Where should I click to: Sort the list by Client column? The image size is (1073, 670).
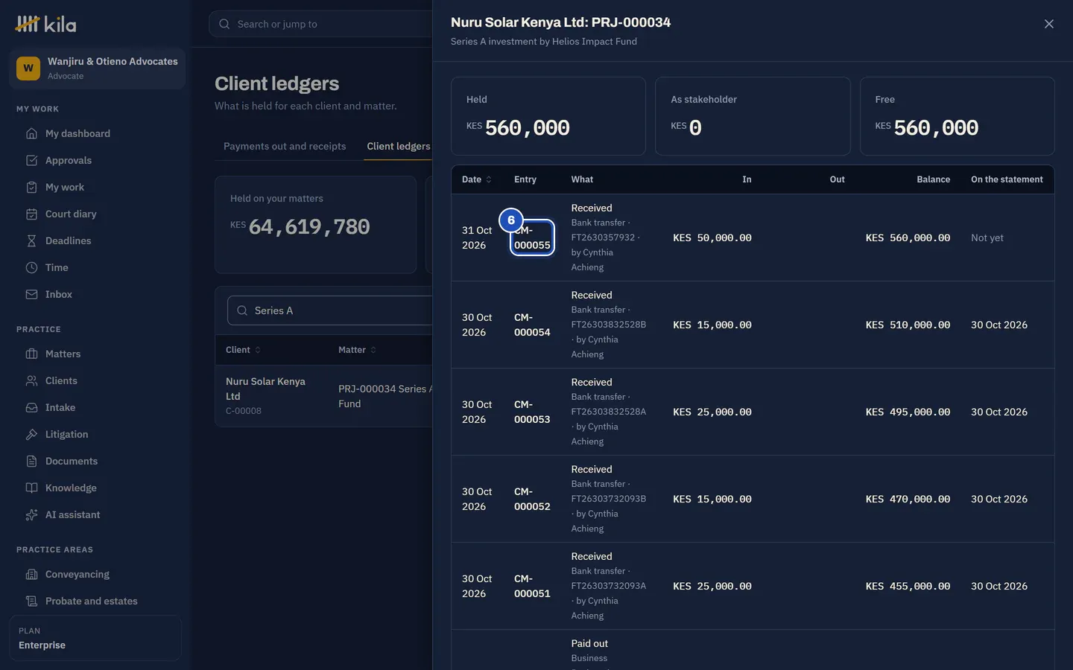click(243, 350)
